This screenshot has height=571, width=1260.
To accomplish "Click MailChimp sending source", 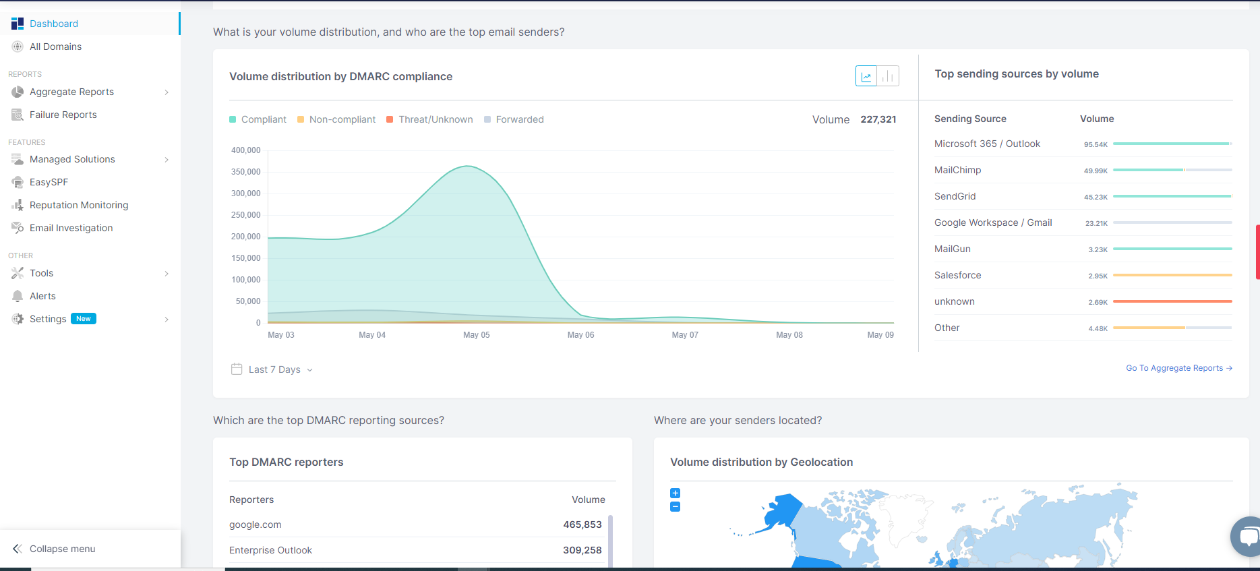I will coord(957,170).
